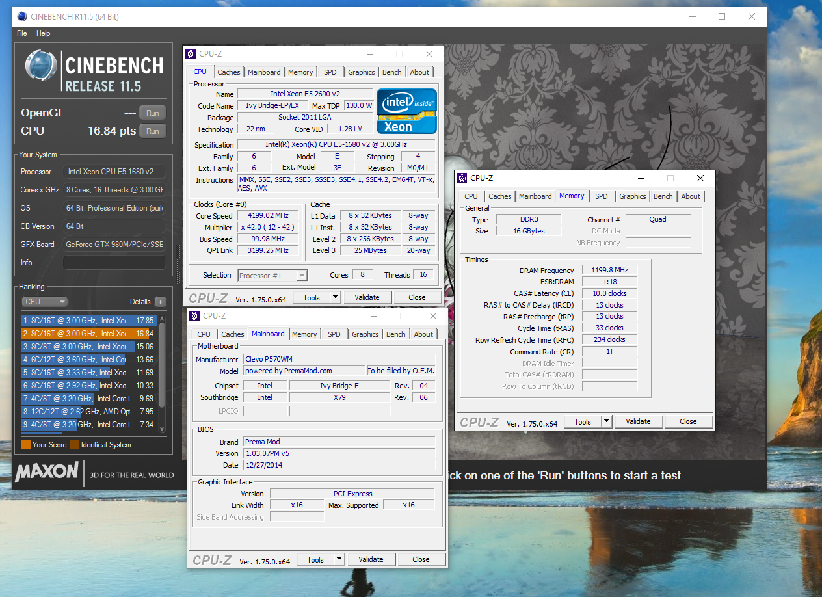The height and width of the screenshot is (597, 822).
Task: Open the CPU ranking type dropdown
Action: (44, 302)
